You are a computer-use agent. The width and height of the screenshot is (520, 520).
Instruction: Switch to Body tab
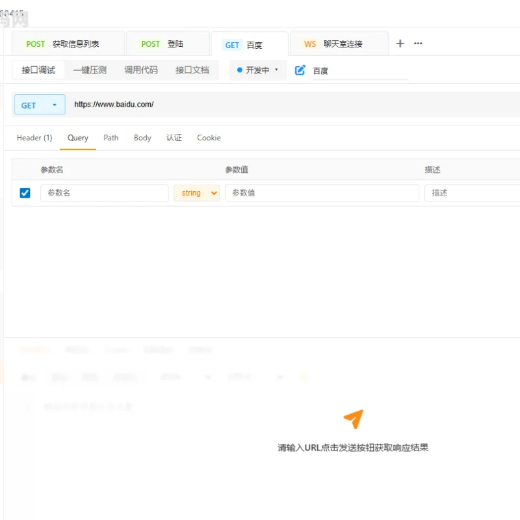142,138
